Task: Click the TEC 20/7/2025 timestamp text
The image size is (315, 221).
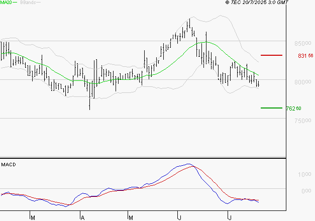Action: (257, 3)
